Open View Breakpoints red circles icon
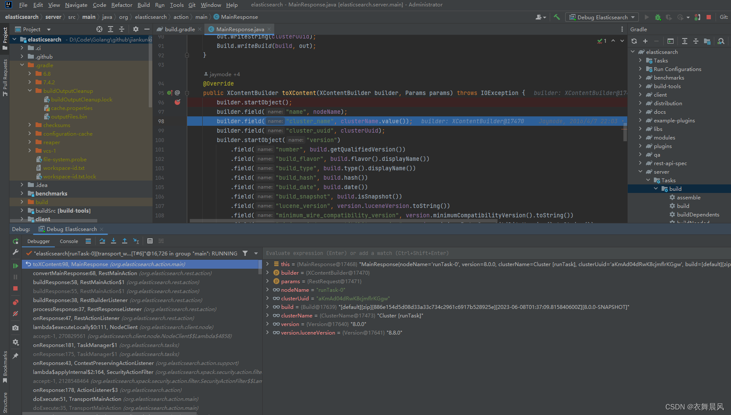This screenshot has width=731, height=415. 15,302
